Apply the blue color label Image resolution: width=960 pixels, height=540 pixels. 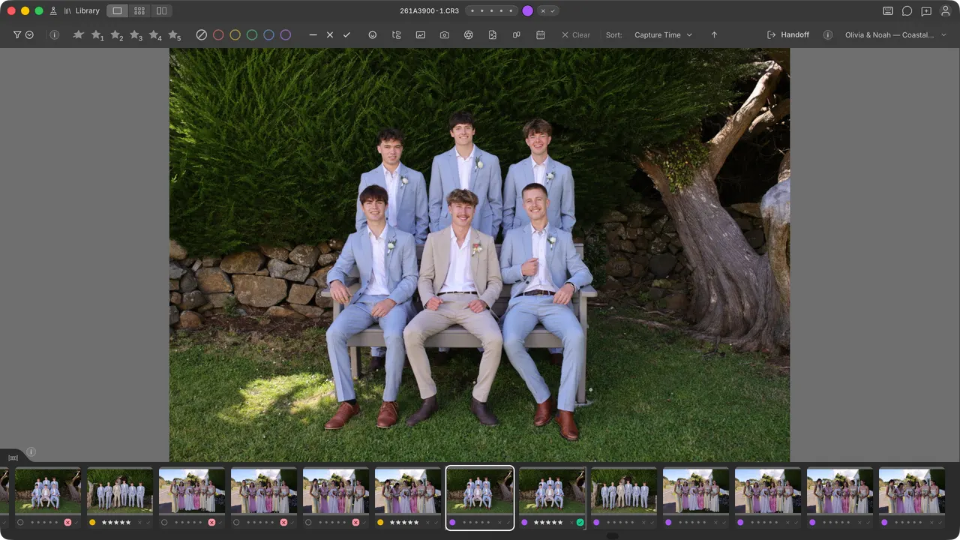[268, 35]
